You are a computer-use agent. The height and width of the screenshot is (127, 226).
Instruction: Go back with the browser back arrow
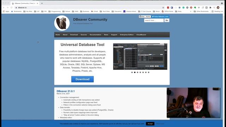tap(4, 7)
